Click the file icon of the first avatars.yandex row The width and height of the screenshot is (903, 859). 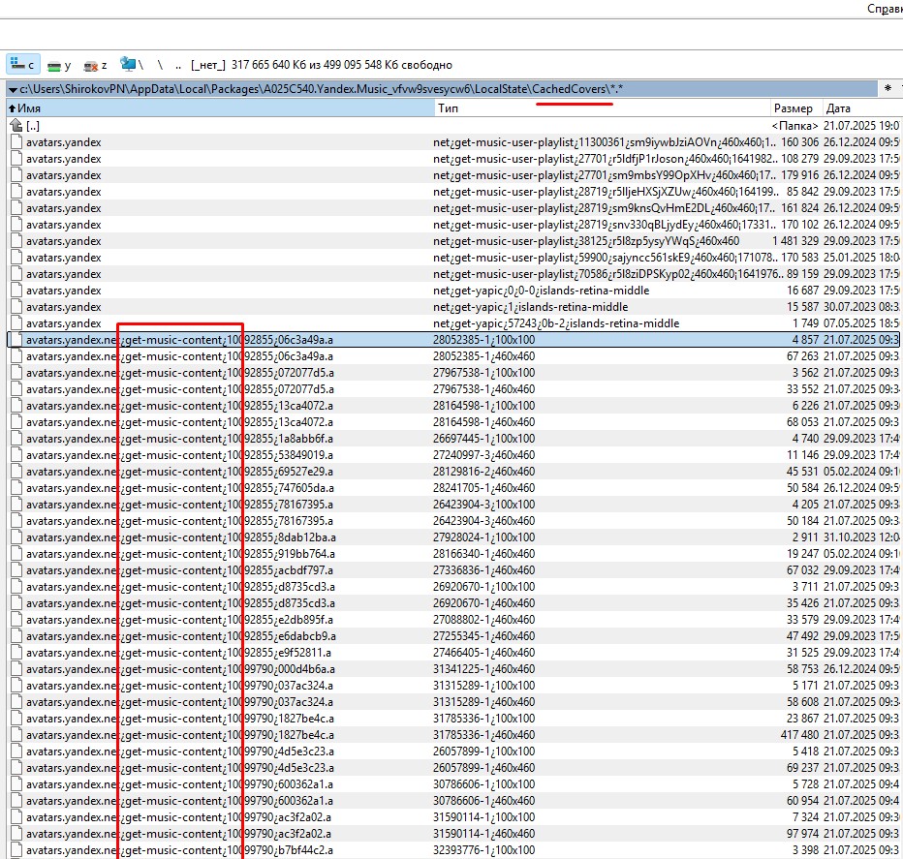tap(16, 142)
